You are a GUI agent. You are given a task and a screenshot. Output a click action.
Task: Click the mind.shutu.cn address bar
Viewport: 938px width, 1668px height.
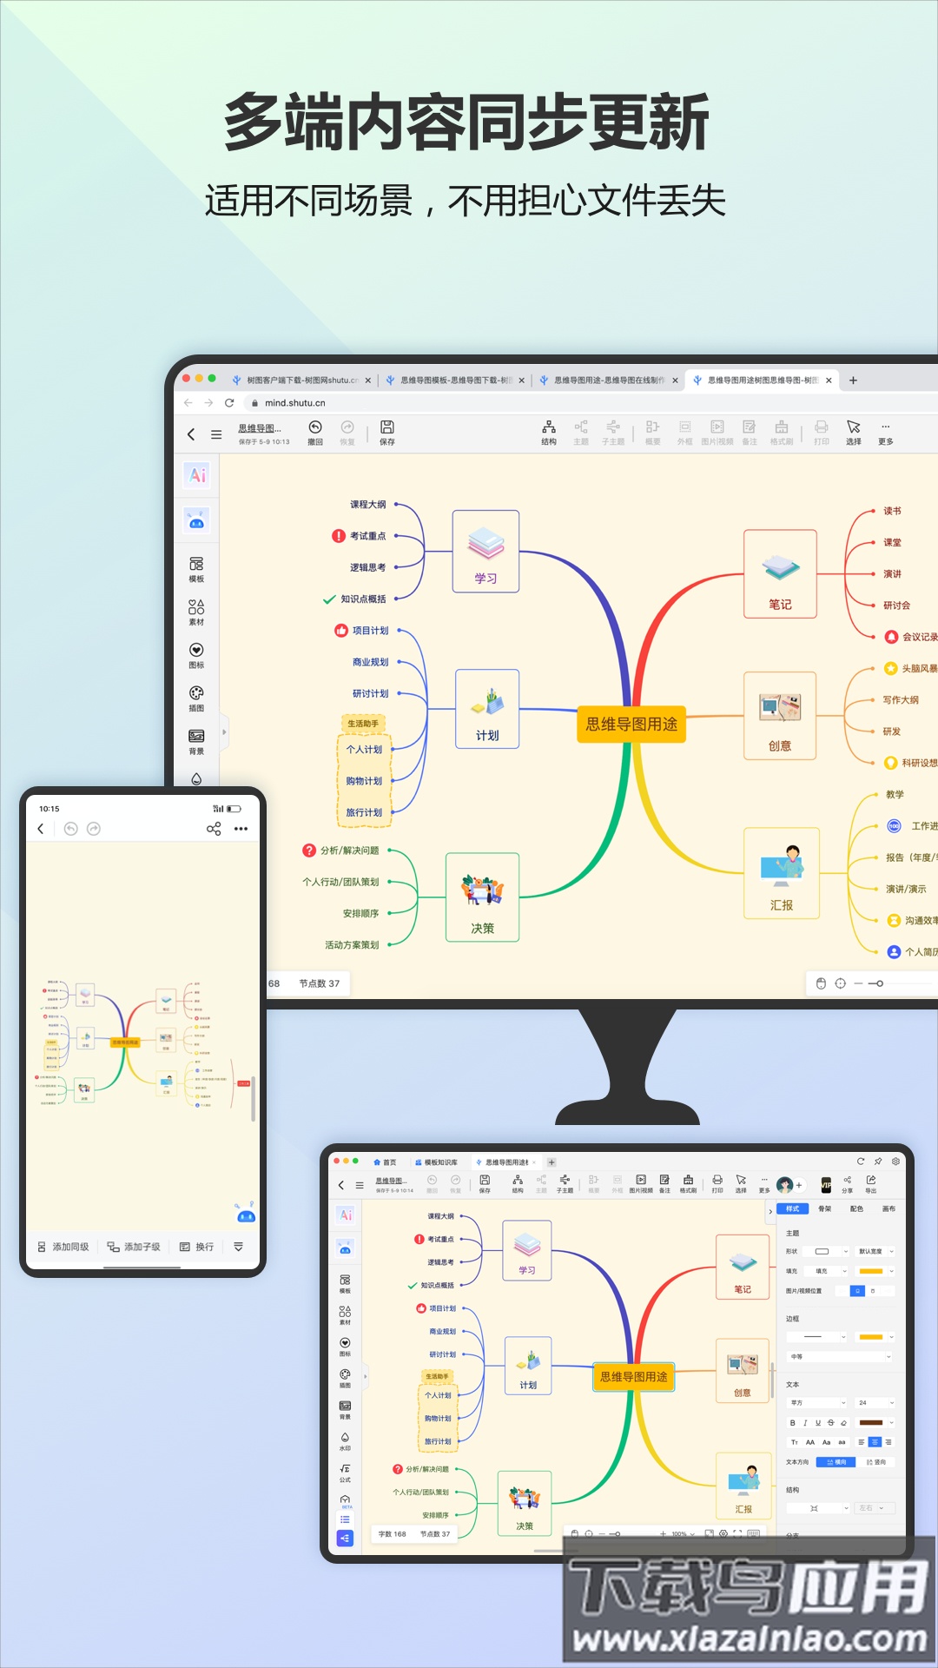pos(294,403)
